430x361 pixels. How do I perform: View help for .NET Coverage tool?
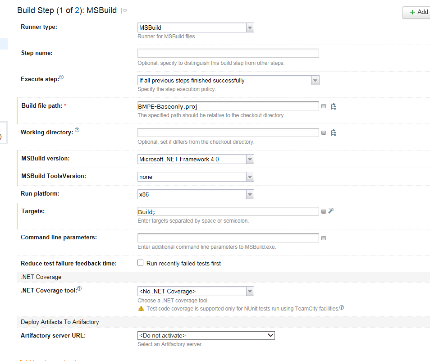pyautogui.click(x=80, y=288)
